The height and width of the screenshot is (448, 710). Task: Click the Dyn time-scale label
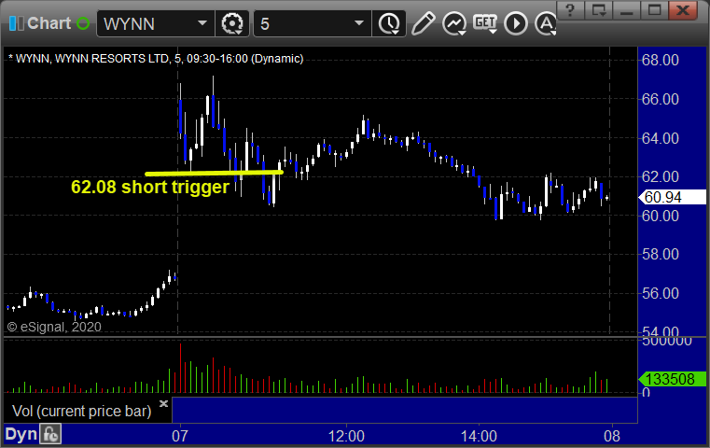click(x=21, y=434)
